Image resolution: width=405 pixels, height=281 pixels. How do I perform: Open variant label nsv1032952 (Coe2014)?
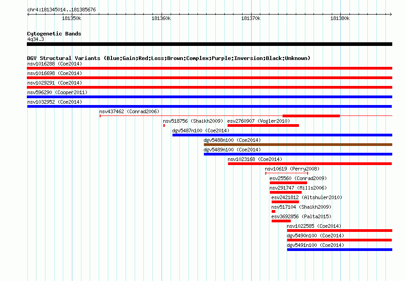[x=55, y=102]
